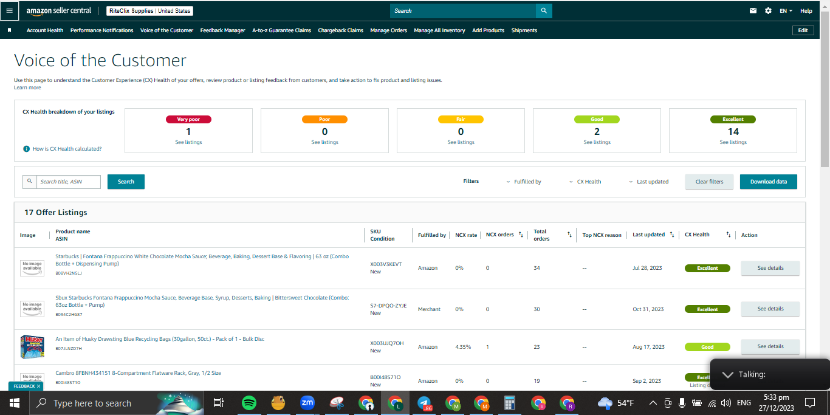Click the teal Search button
830x415 pixels.
126,182
